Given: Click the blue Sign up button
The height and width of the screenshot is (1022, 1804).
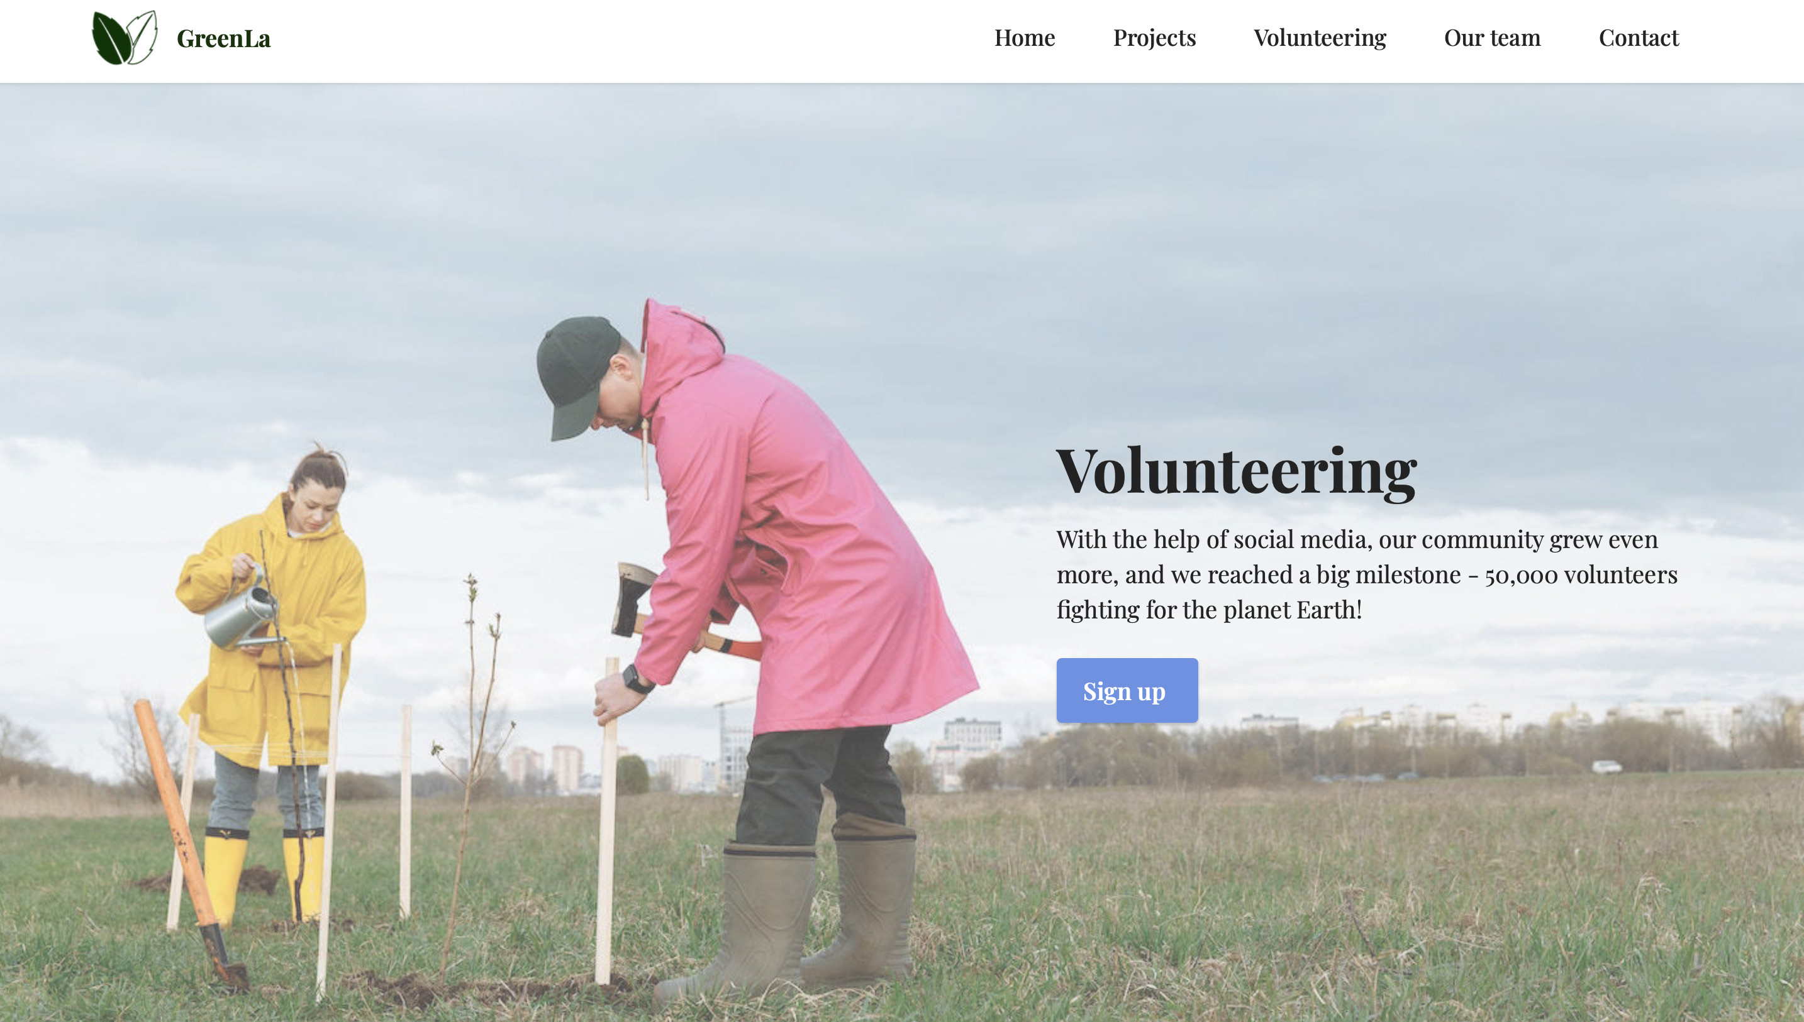Looking at the screenshot, I should (x=1127, y=690).
